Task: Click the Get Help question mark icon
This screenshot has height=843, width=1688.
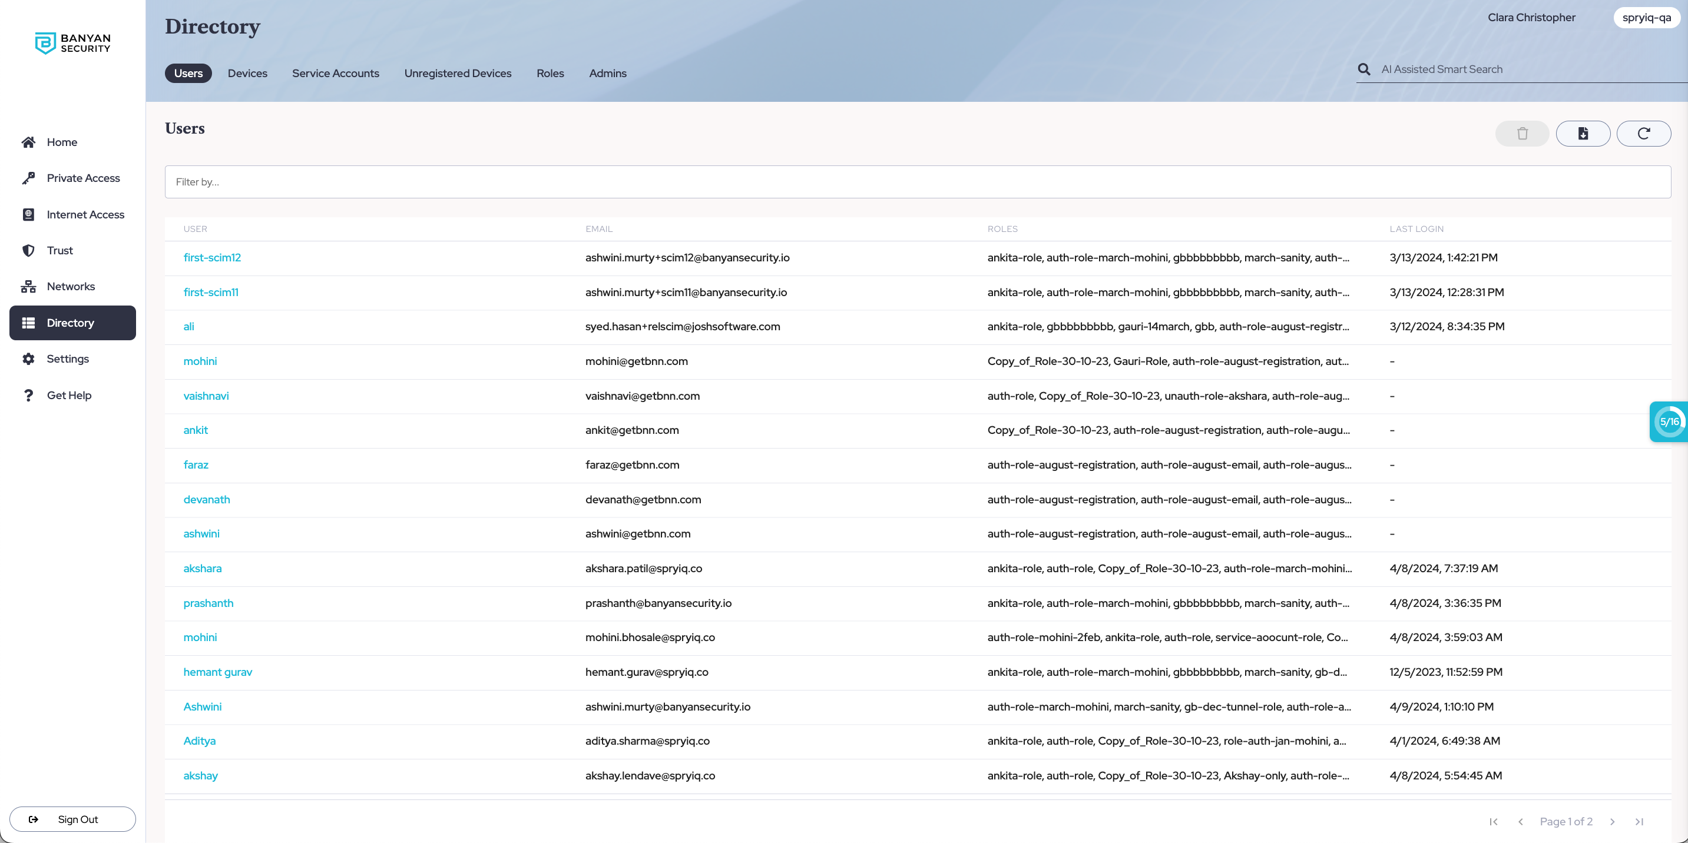Action: [28, 395]
